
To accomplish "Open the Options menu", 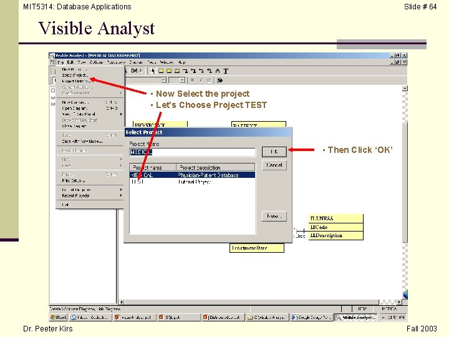I will coord(96,62).
